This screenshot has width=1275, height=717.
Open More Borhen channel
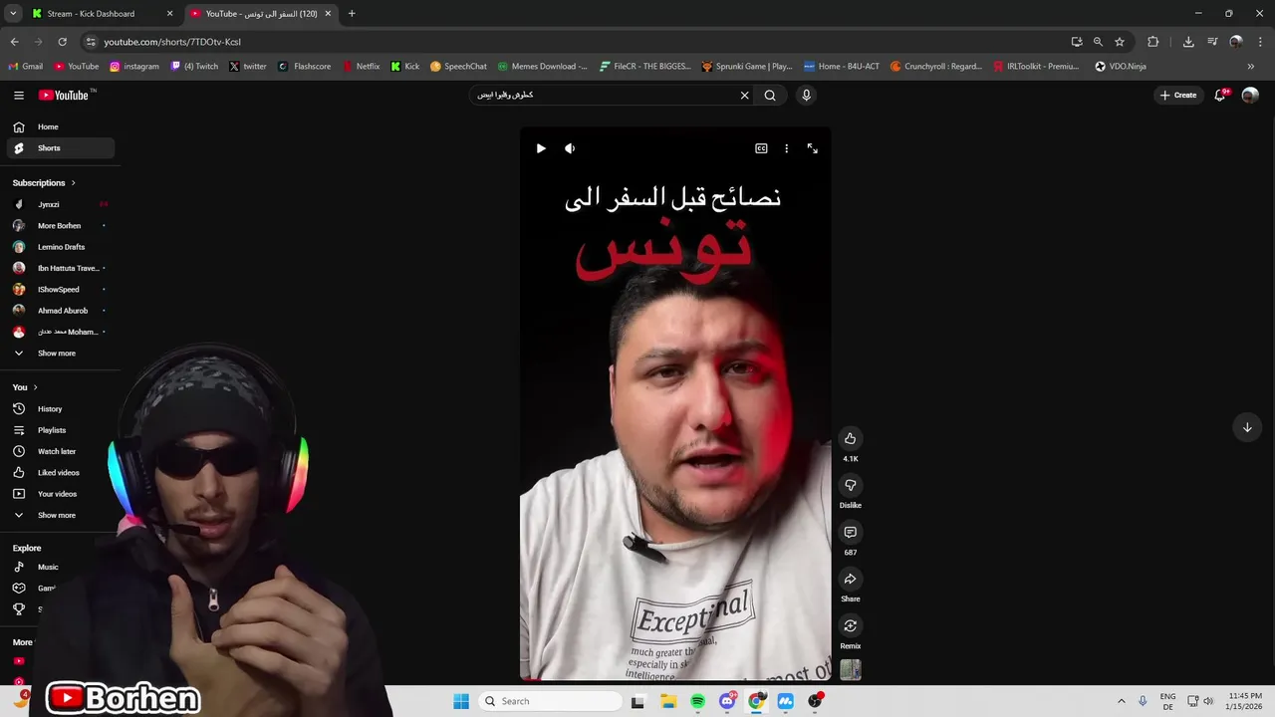coord(60,226)
